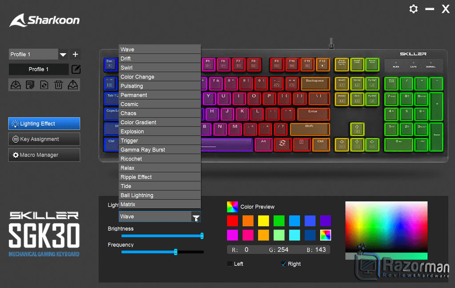This screenshot has width=455, height=288.
Task: Click the F9 key on keyboard preview
Action: click(x=276, y=65)
